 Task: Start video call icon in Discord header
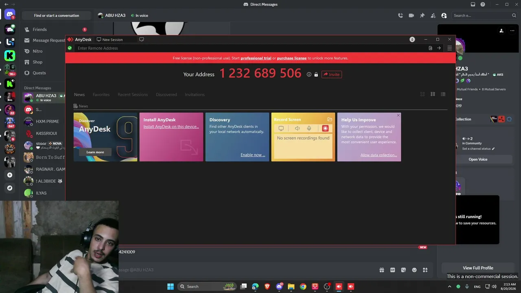pyautogui.click(x=412, y=15)
